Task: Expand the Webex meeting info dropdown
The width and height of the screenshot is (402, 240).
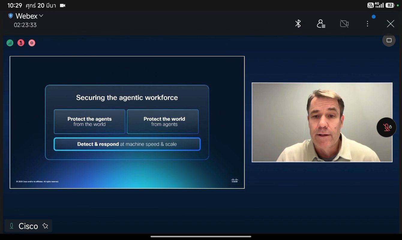Action: coord(41,16)
